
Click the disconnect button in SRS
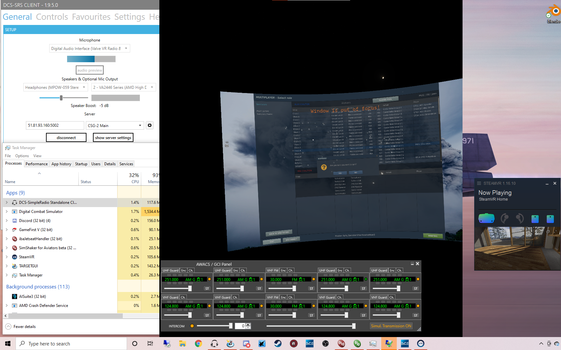click(66, 138)
